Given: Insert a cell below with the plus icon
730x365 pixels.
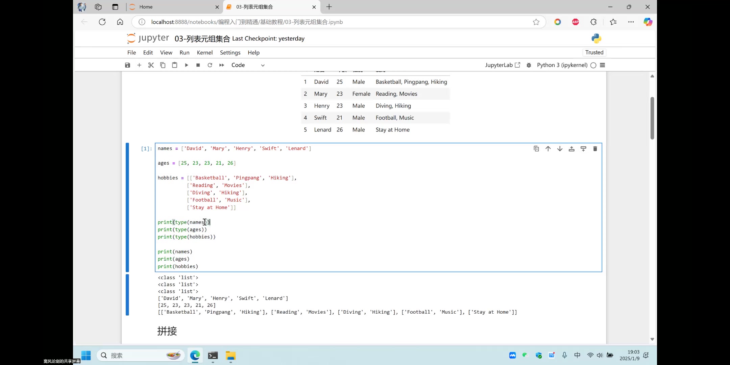Looking at the screenshot, I should [x=139, y=65].
